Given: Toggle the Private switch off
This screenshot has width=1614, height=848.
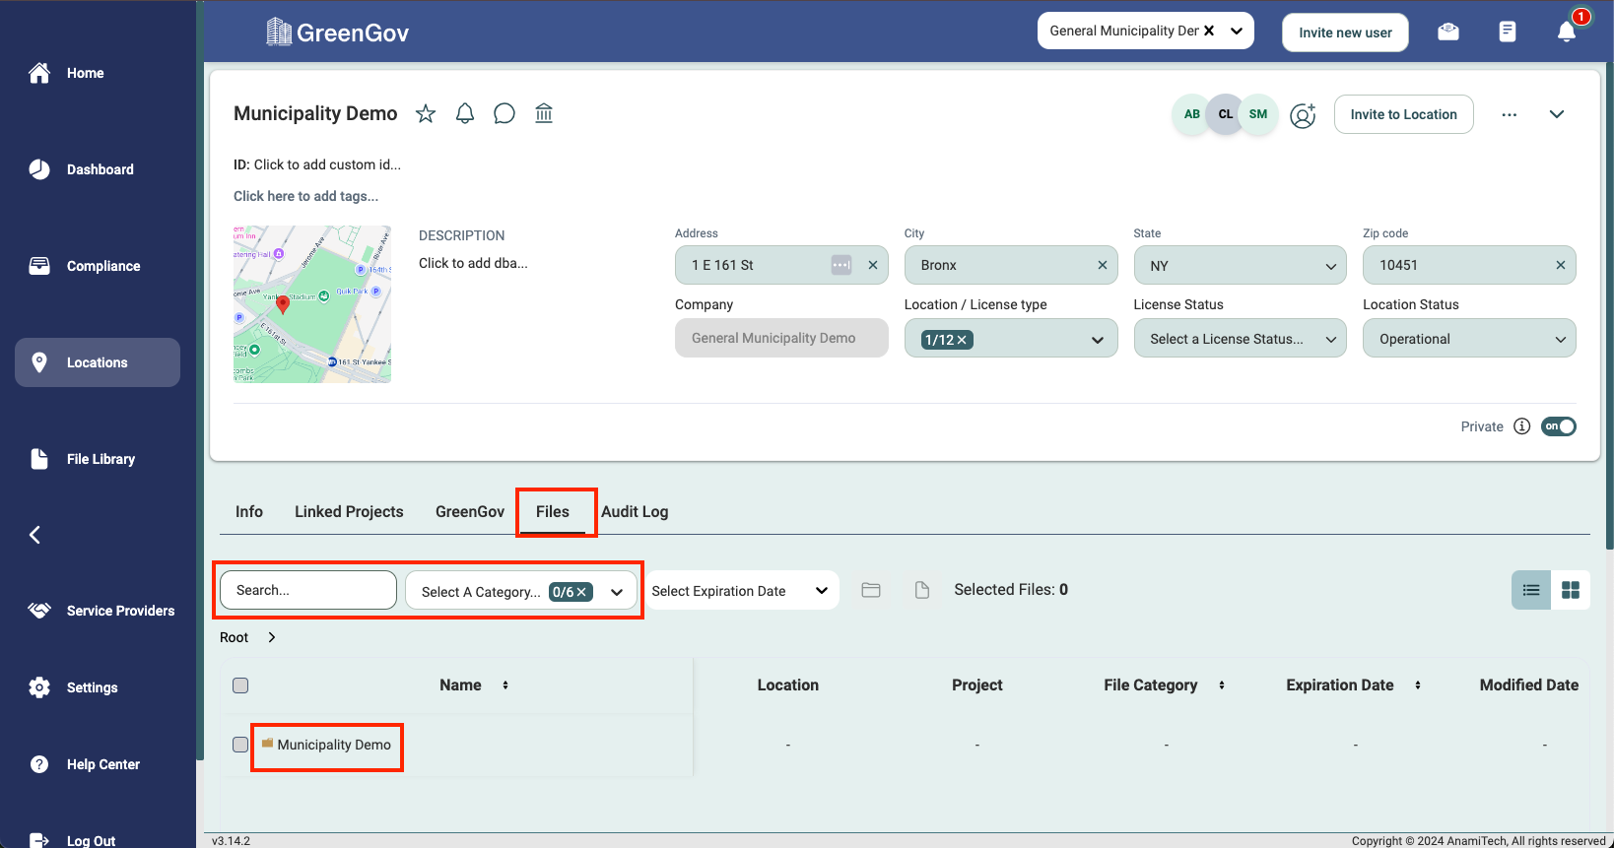Looking at the screenshot, I should (x=1559, y=426).
